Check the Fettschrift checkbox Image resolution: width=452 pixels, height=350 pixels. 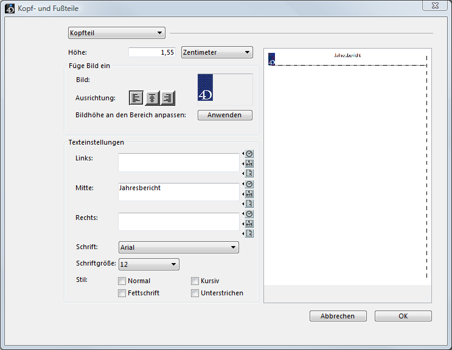122,293
